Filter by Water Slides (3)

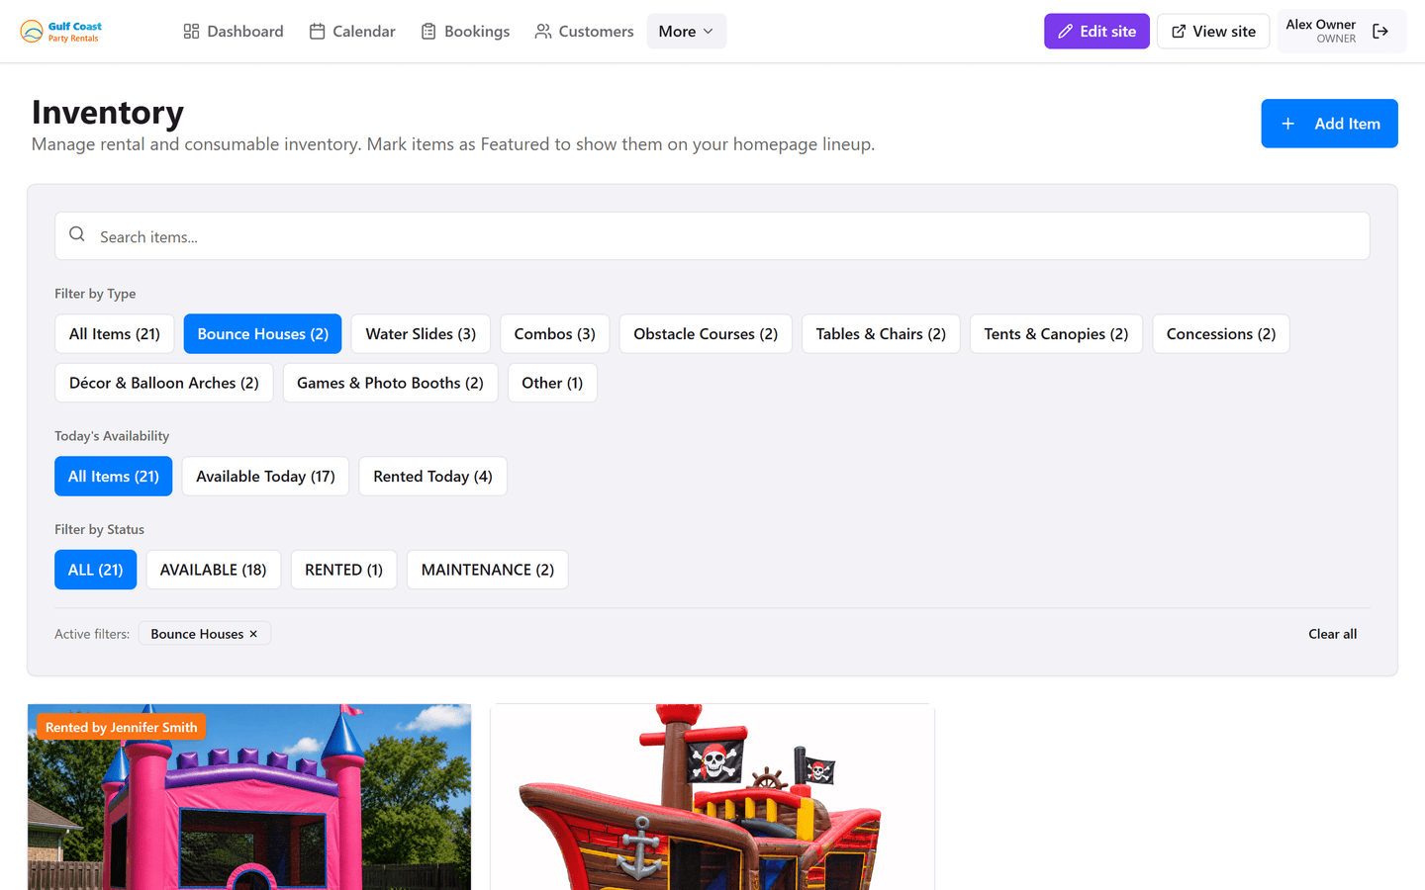point(421,334)
